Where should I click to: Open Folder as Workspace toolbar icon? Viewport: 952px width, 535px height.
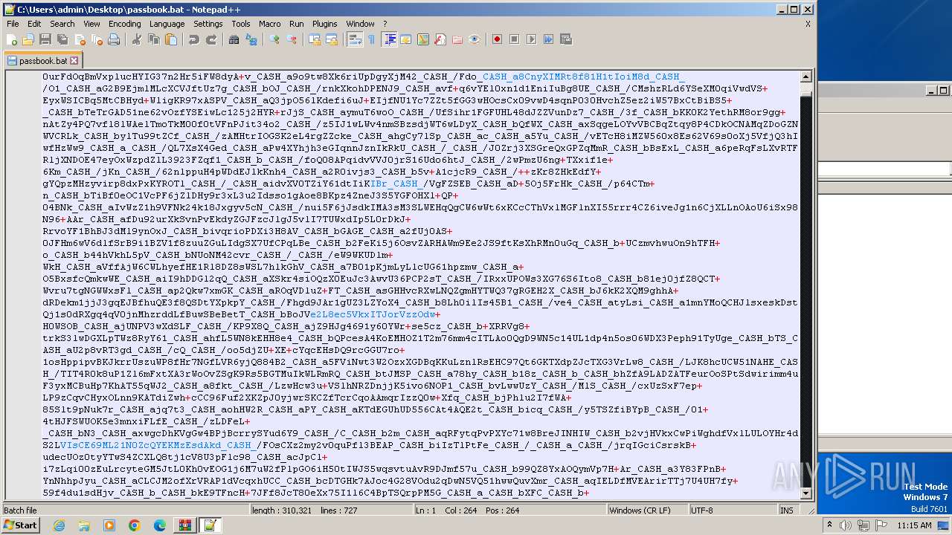click(x=457, y=39)
